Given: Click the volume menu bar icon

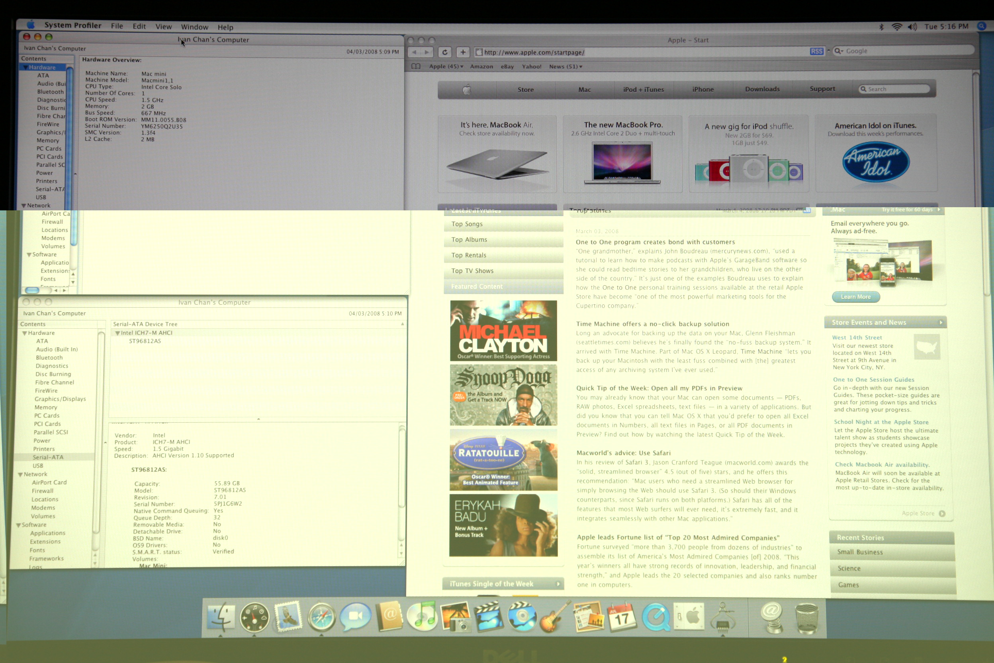Looking at the screenshot, I should coord(912,27).
